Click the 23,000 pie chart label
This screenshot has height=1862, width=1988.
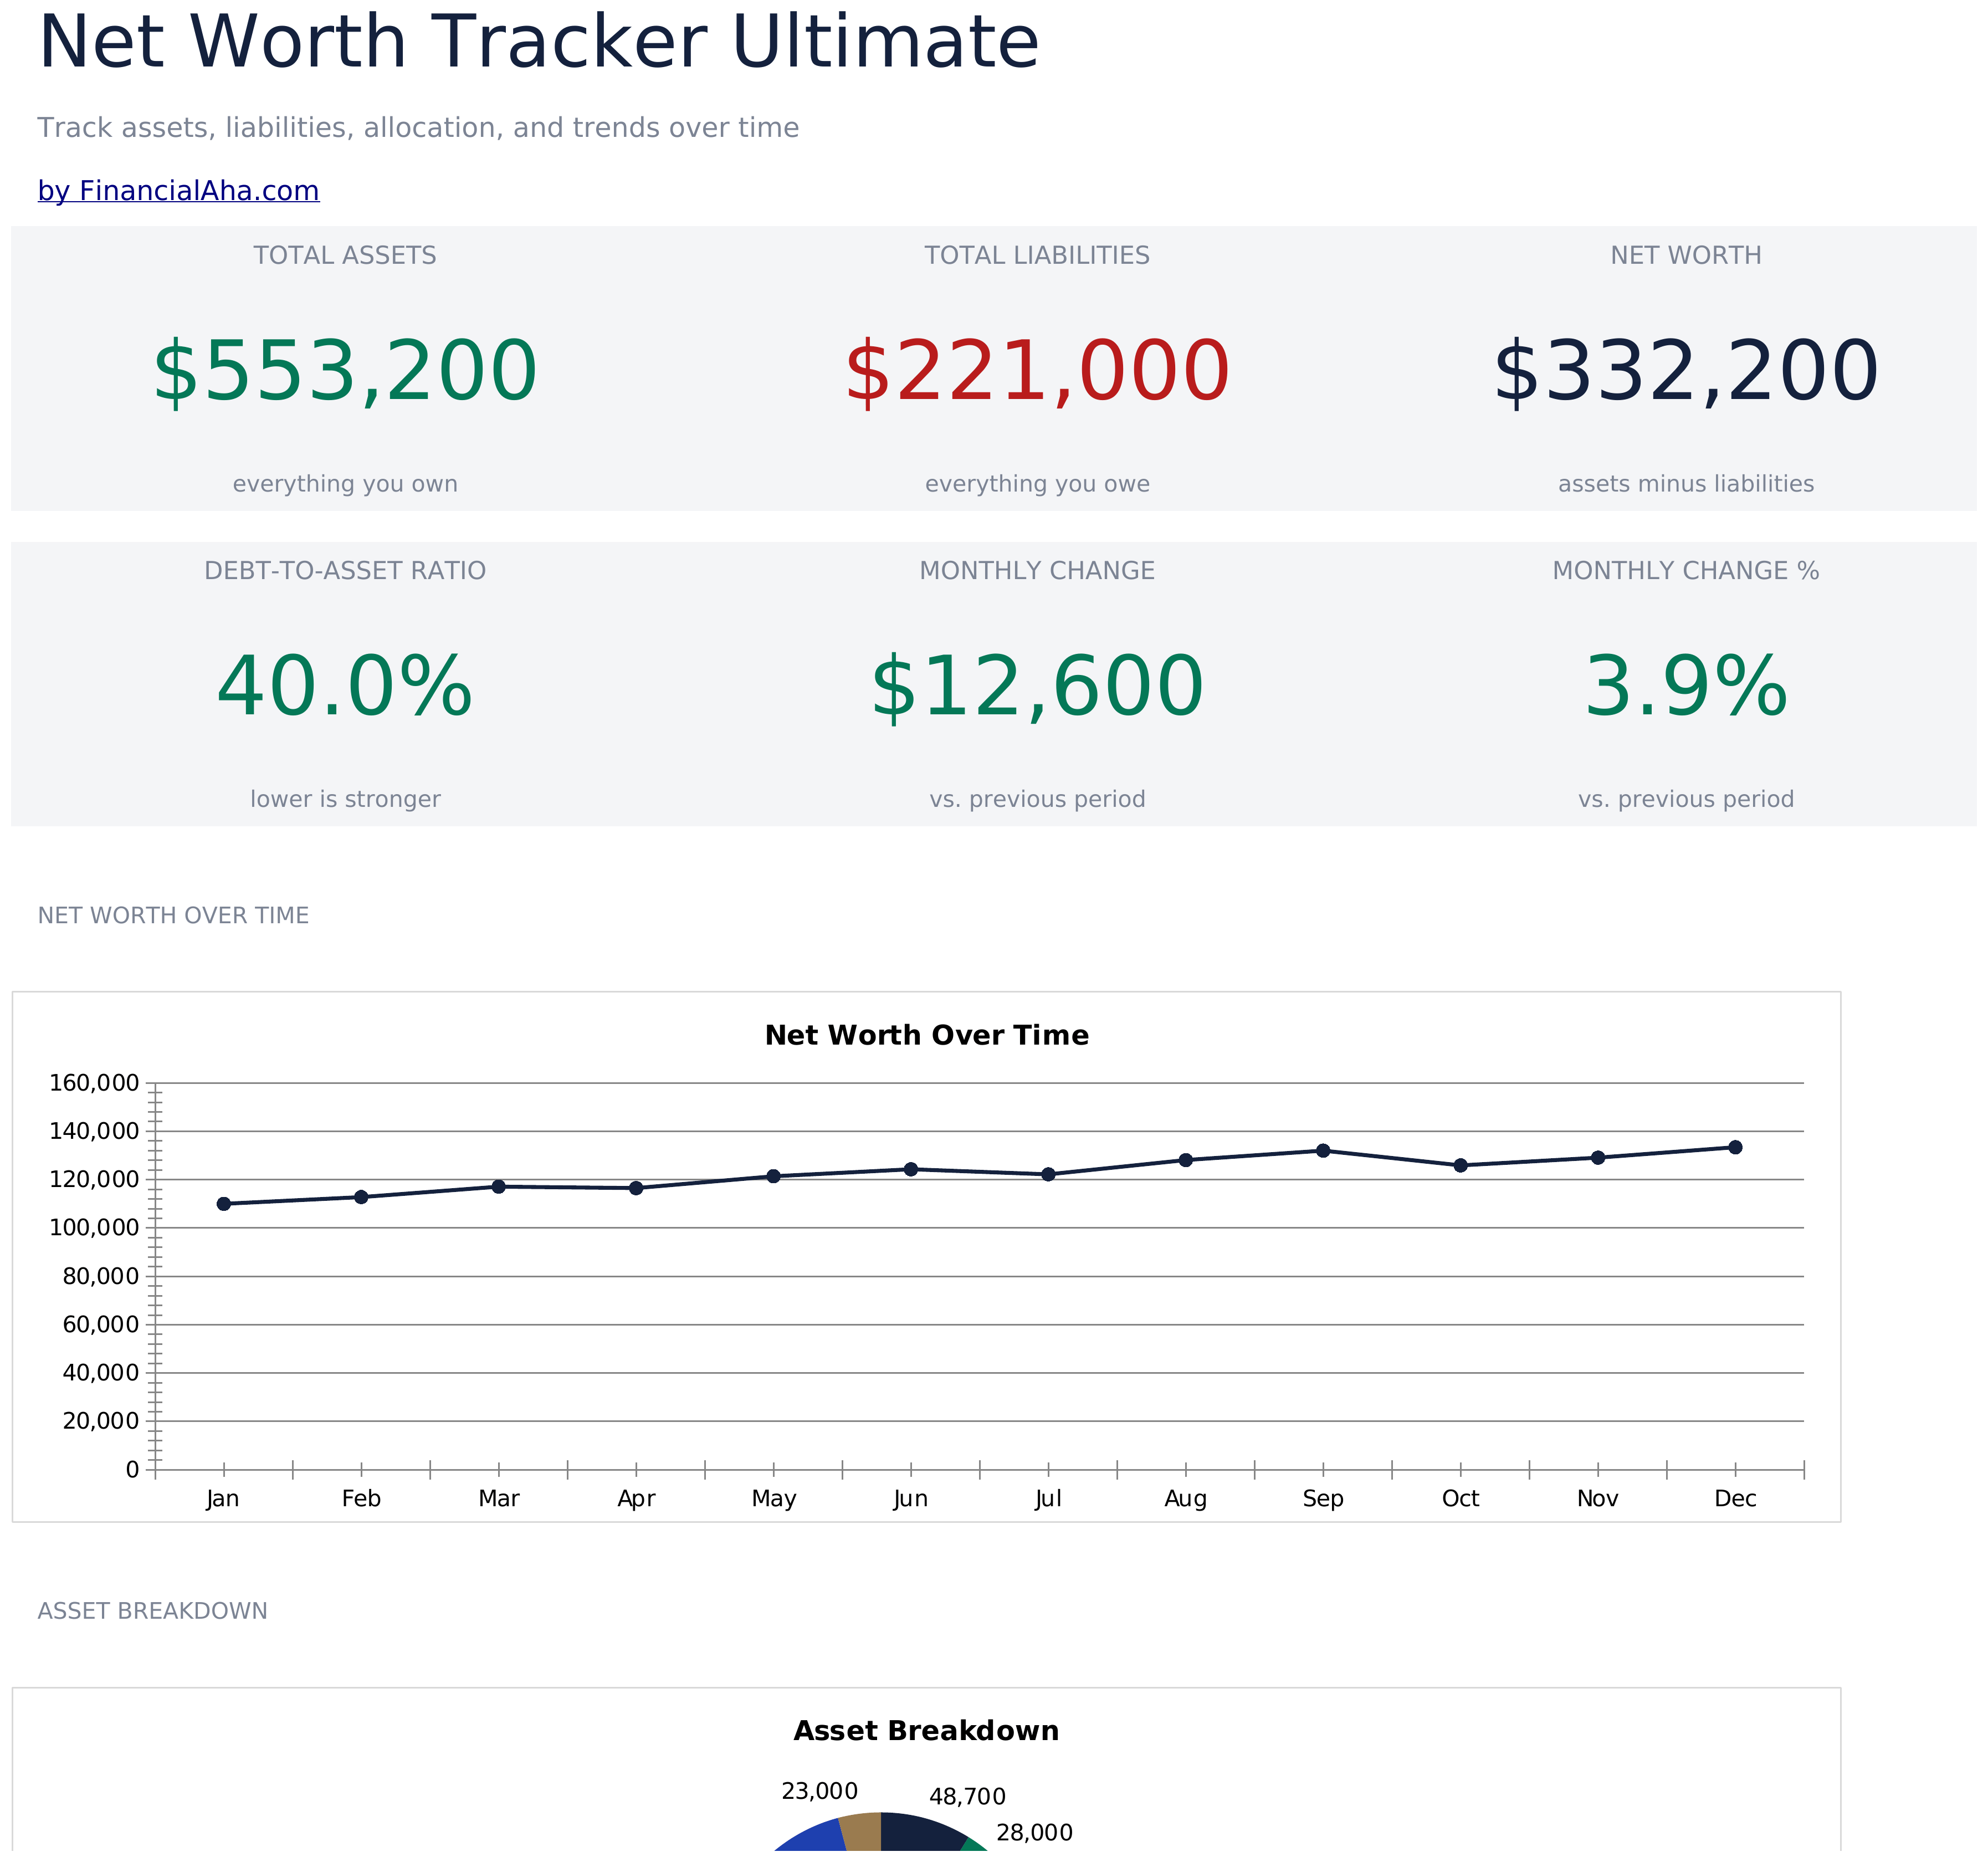coord(820,1792)
